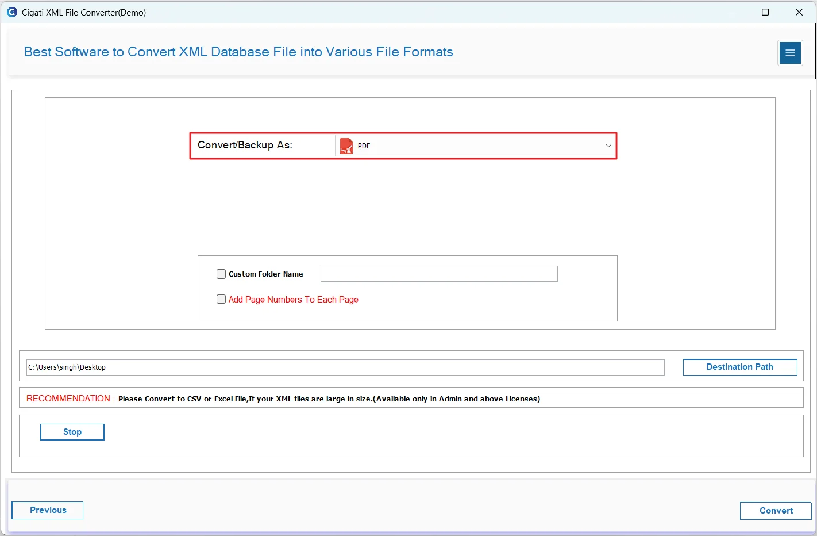Minimize the Cigati XML File Converter window
The height and width of the screenshot is (536, 817).
(732, 12)
